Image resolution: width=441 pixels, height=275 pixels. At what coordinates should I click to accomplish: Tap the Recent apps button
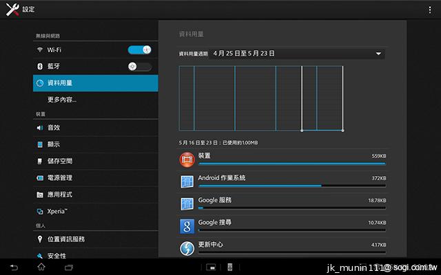(69, 267)
